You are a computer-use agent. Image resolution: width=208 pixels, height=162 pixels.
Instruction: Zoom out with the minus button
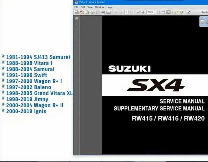click(138, 12)
